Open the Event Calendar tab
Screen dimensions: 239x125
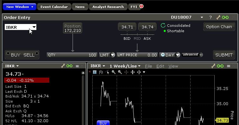54,7
